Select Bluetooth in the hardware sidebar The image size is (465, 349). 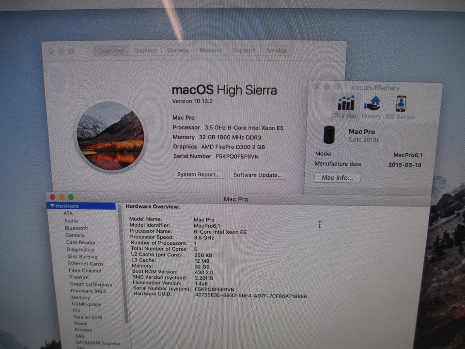(x=76, y=228)
